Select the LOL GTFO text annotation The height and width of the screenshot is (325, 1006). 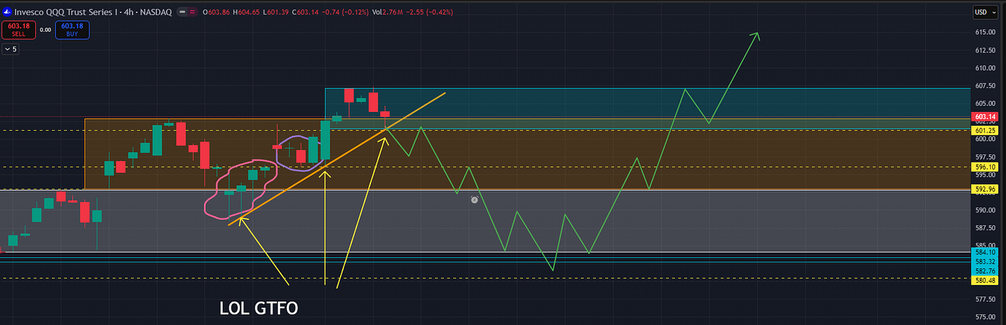click(x=258, y=308)
